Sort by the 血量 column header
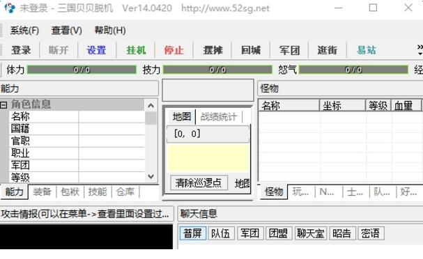Screen dimensions: 423x259 [406, 105]
